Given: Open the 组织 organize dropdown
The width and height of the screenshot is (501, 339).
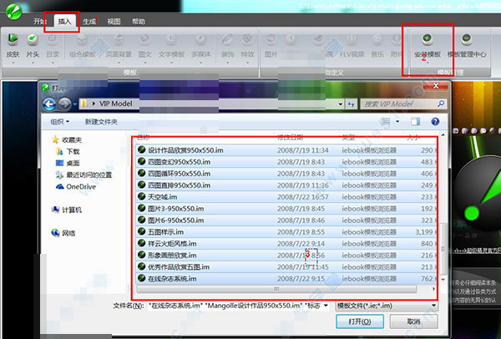Looking at the screenshot, I should point(64,122).
